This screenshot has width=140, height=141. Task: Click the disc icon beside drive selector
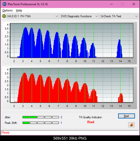(x=4, y=16)
